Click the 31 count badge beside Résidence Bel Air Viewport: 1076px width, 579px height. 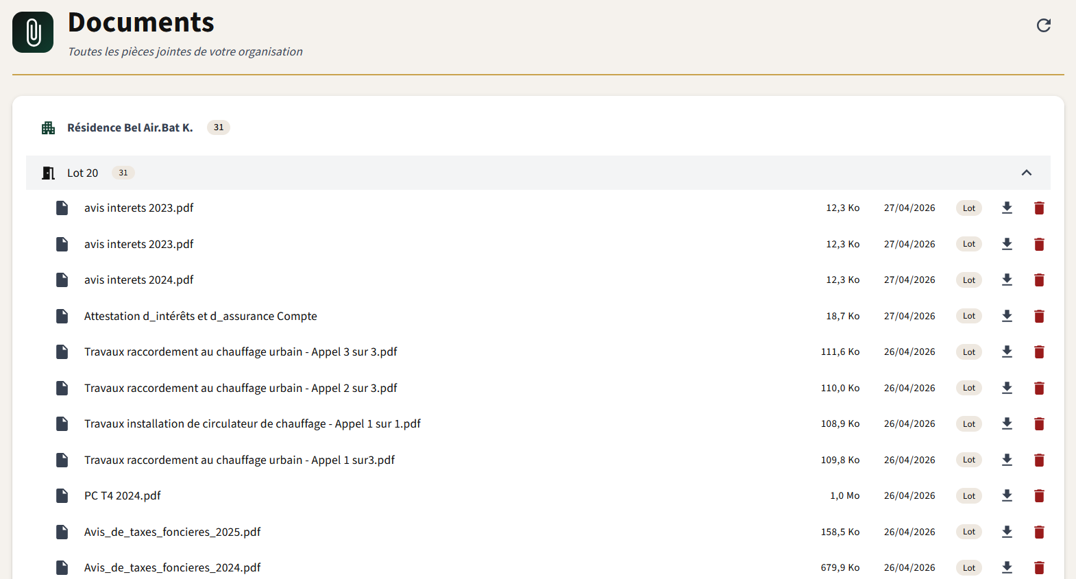point(219,127)
